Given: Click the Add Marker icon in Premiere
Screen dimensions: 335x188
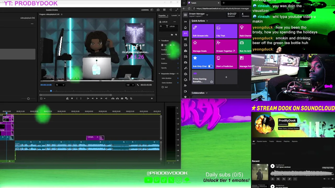Looking at the screenshot, I should (72, 98).
